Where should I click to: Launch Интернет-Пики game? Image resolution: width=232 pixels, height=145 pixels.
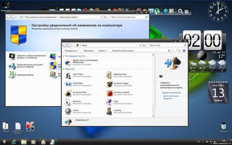(78, 93)
